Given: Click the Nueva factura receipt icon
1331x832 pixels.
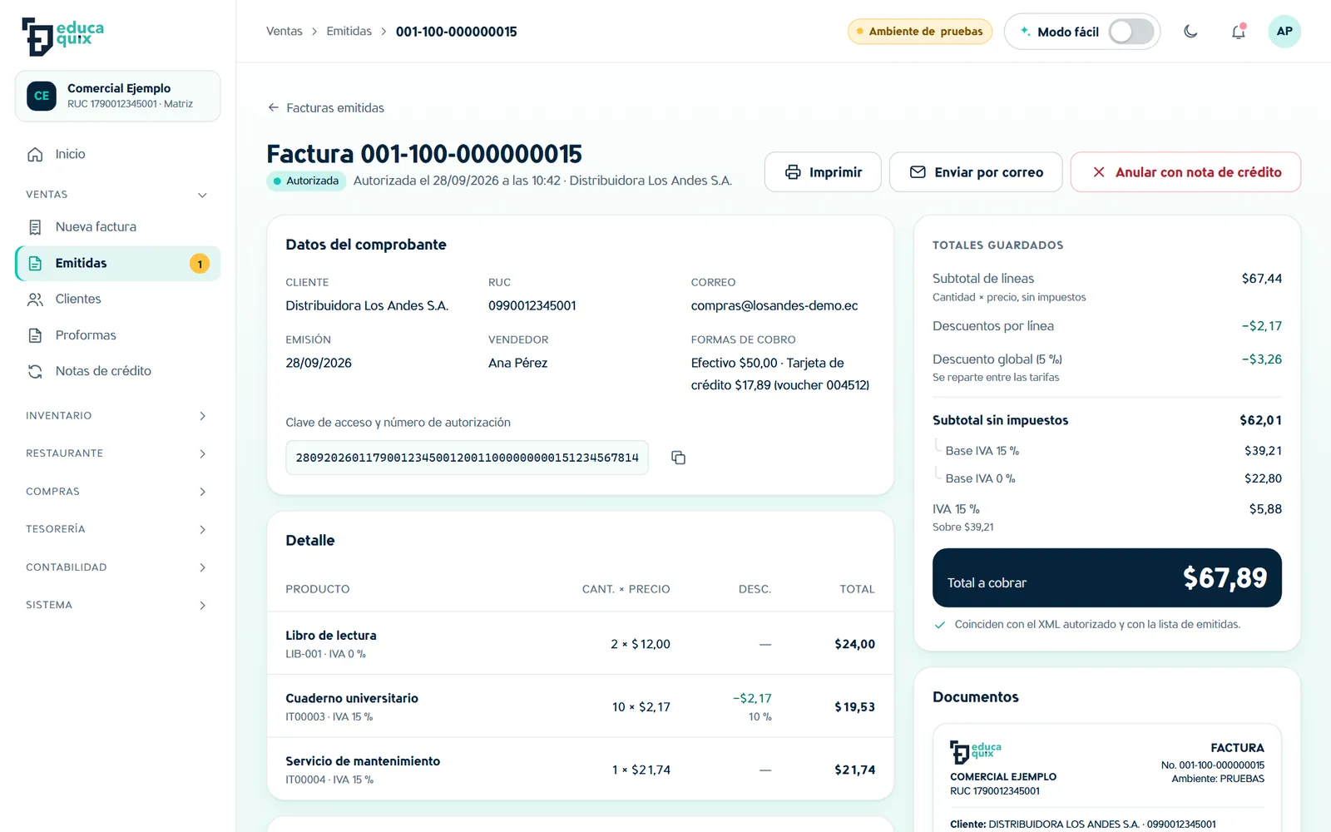Looking at the screenshot, I should pos(35,227).
